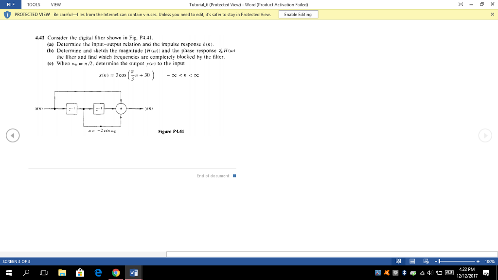Go back using the previous screen arrow
The width and height of the screenshot is (498, 280).
pos(13,136)
